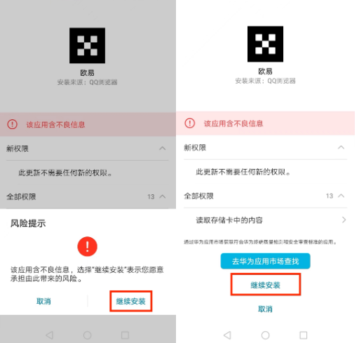Tap the 欧易 app icon in the left dimmed screen

[x=87, y=46]
